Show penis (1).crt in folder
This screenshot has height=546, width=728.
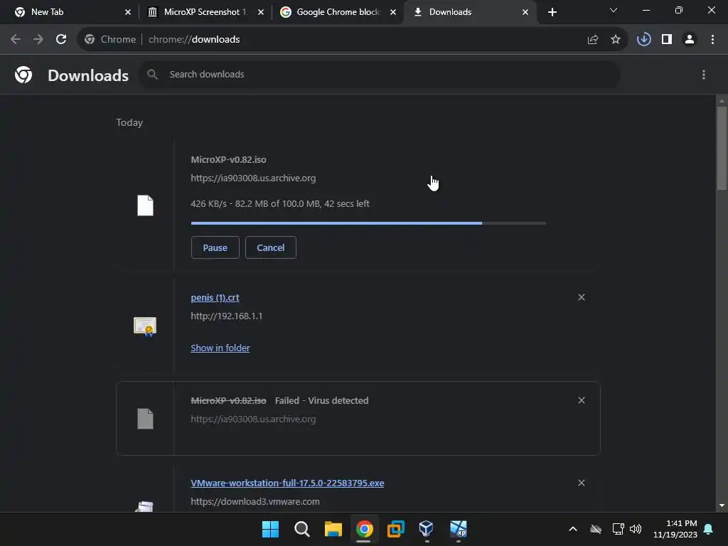point(220,348)
